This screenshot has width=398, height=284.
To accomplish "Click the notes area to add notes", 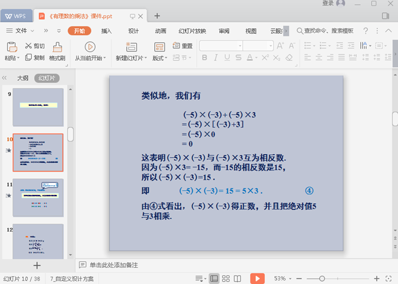I will point(114,265).
